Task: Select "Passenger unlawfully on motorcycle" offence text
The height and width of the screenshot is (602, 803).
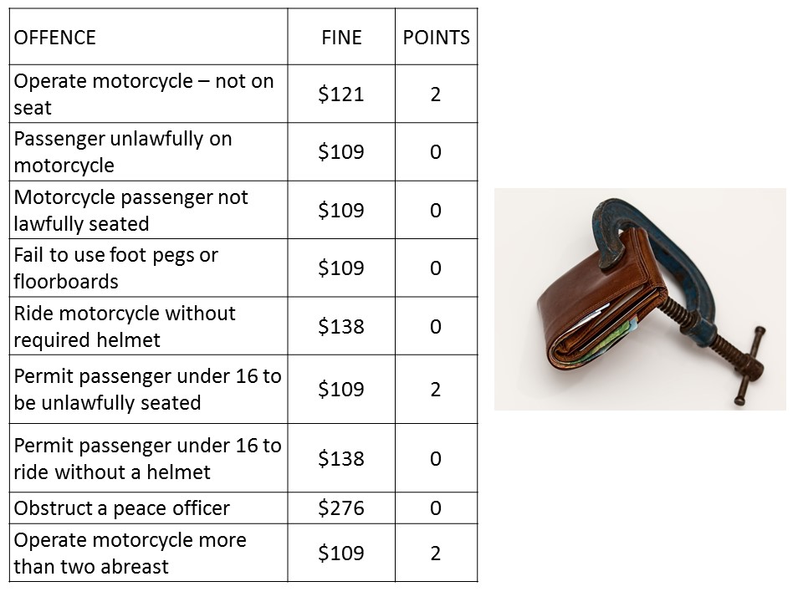Action: pos(123,152)
